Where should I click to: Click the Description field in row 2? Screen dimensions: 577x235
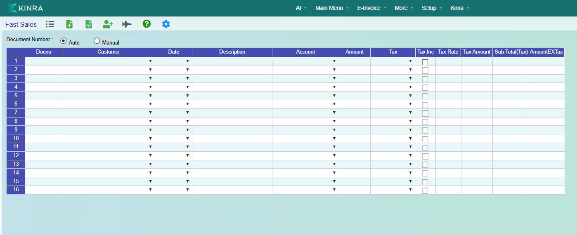click(232, 70)
